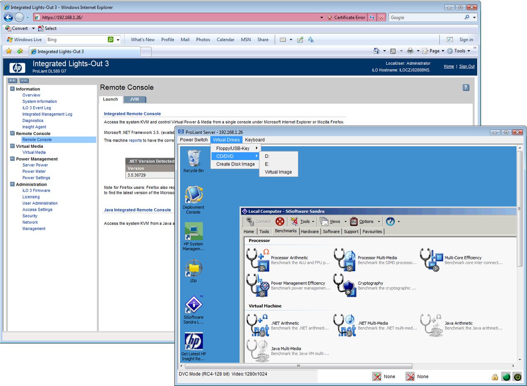
Task: Click the green UID status indicator
Action: pos(506,377)
